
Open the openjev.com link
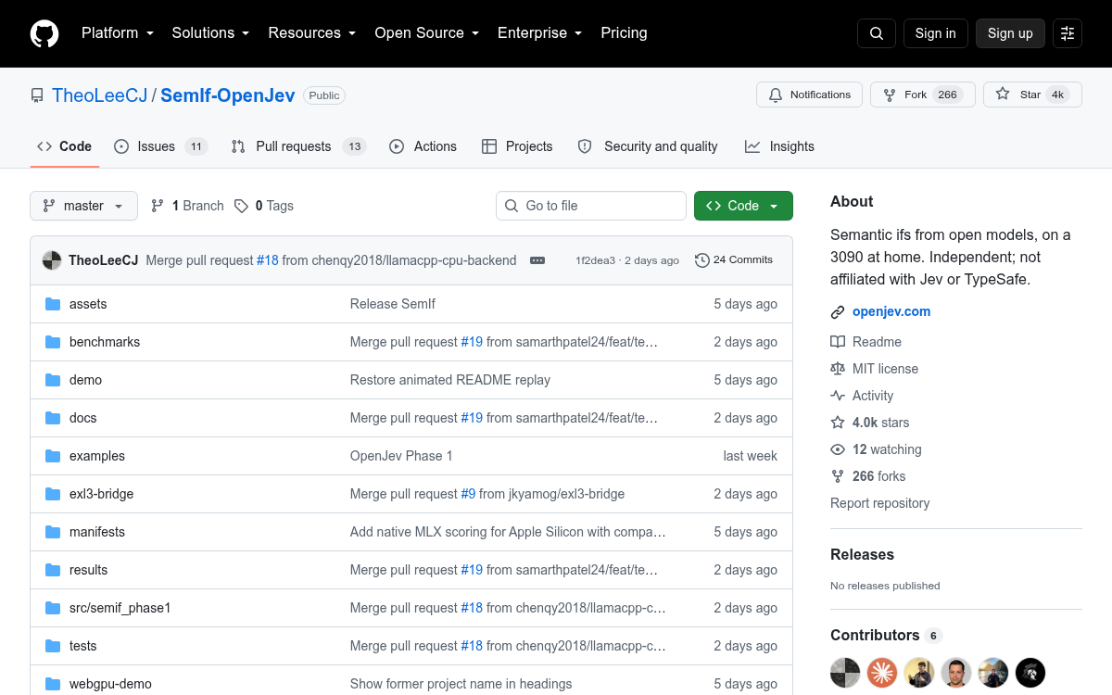click(x=891, y=312)
